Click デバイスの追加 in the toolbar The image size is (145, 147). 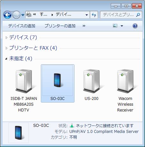pyautogui.click(x=22, y=26)
